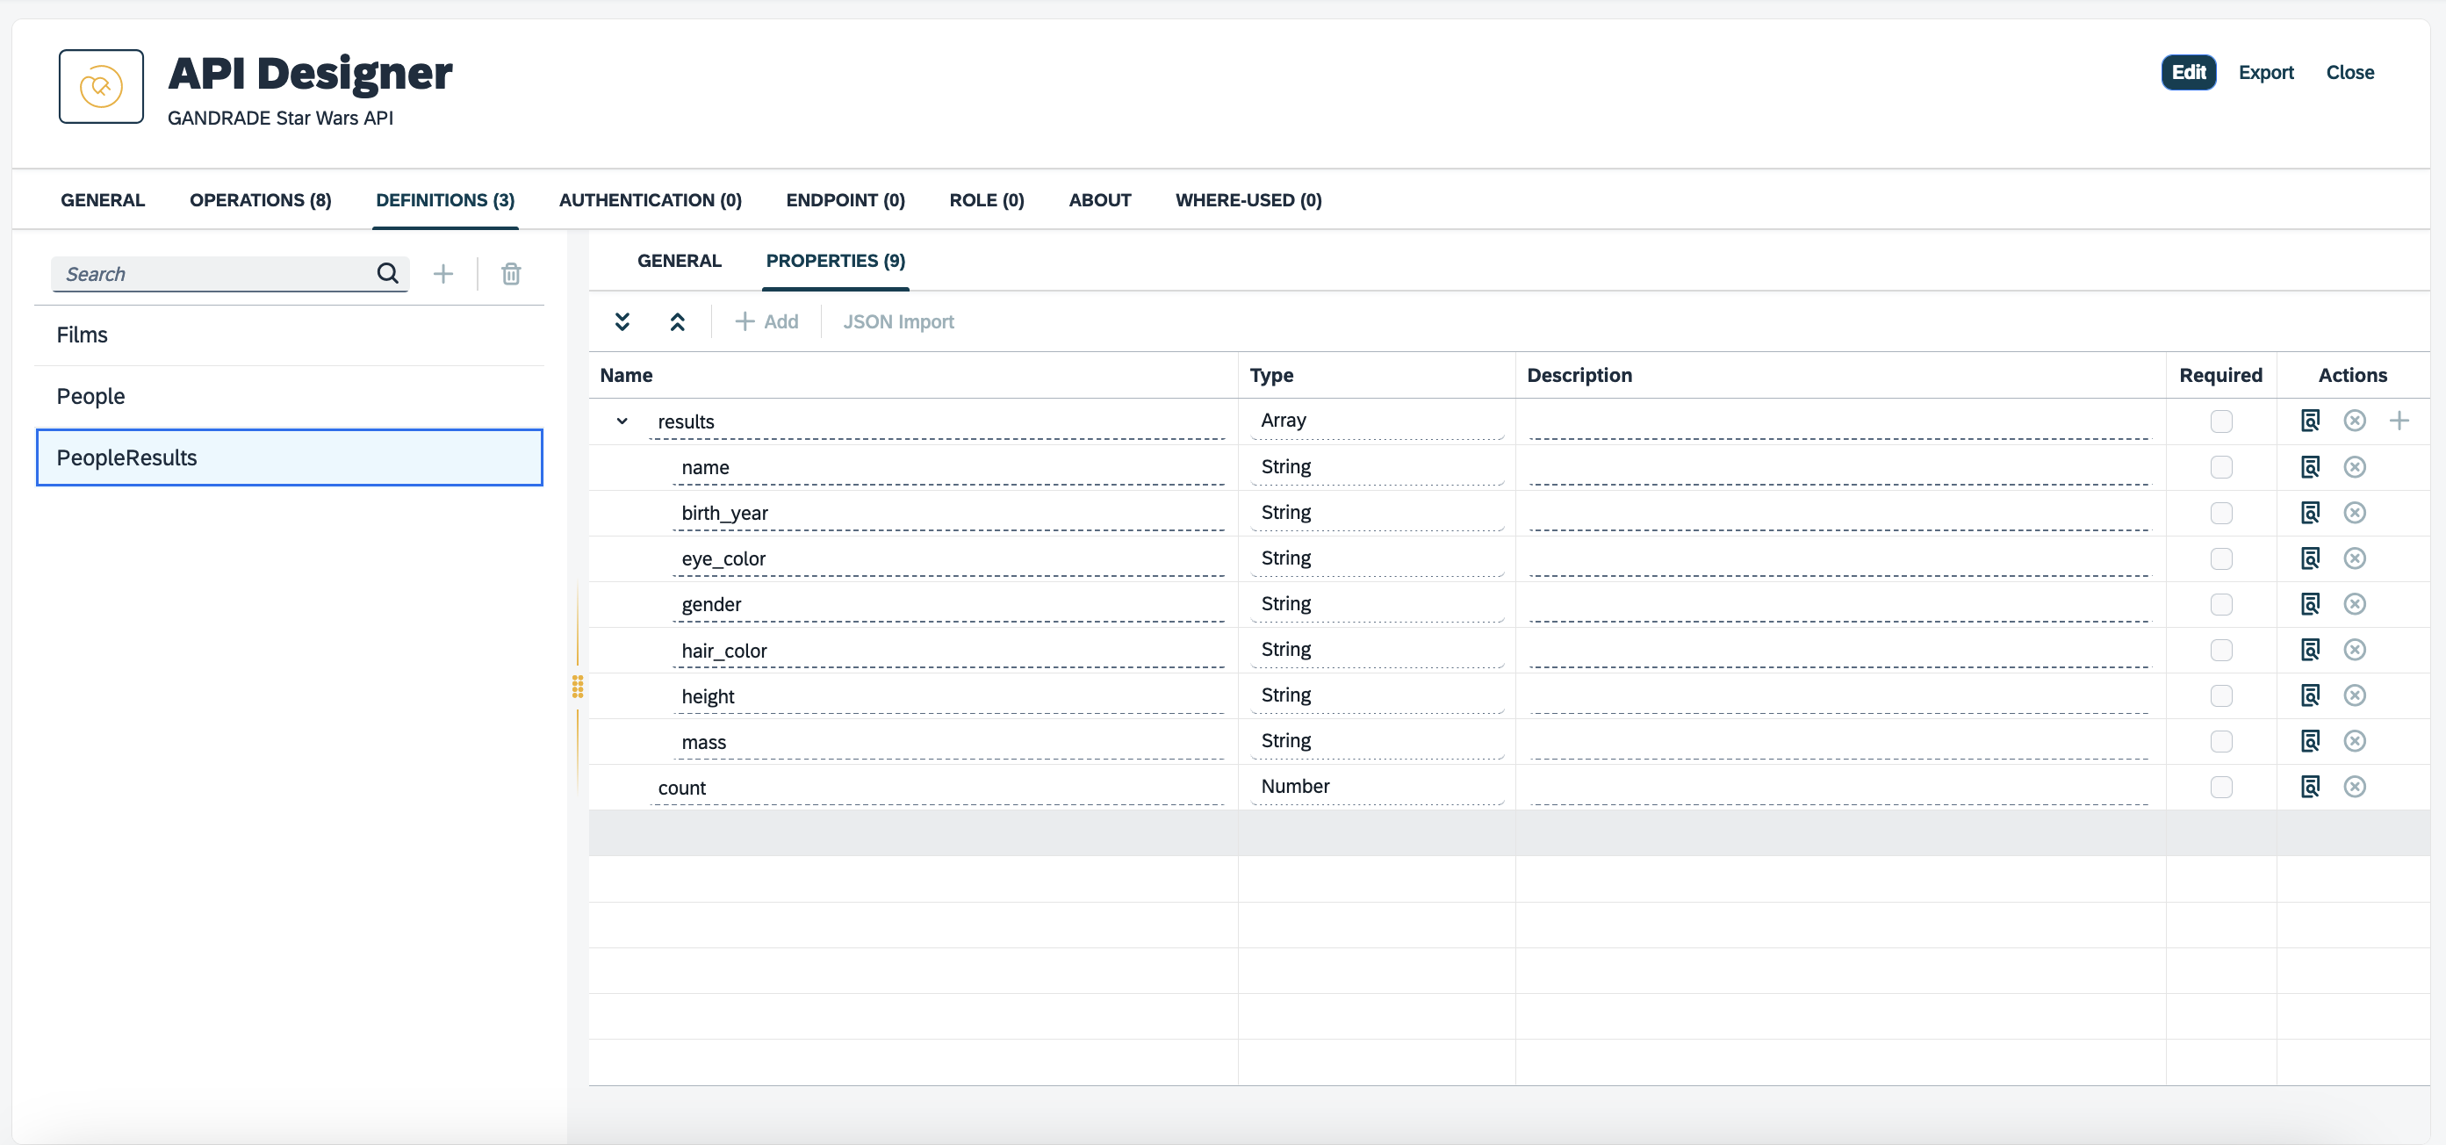Click the search magnifier icon
The image size is (2446, 1145).
pos(387,273)
